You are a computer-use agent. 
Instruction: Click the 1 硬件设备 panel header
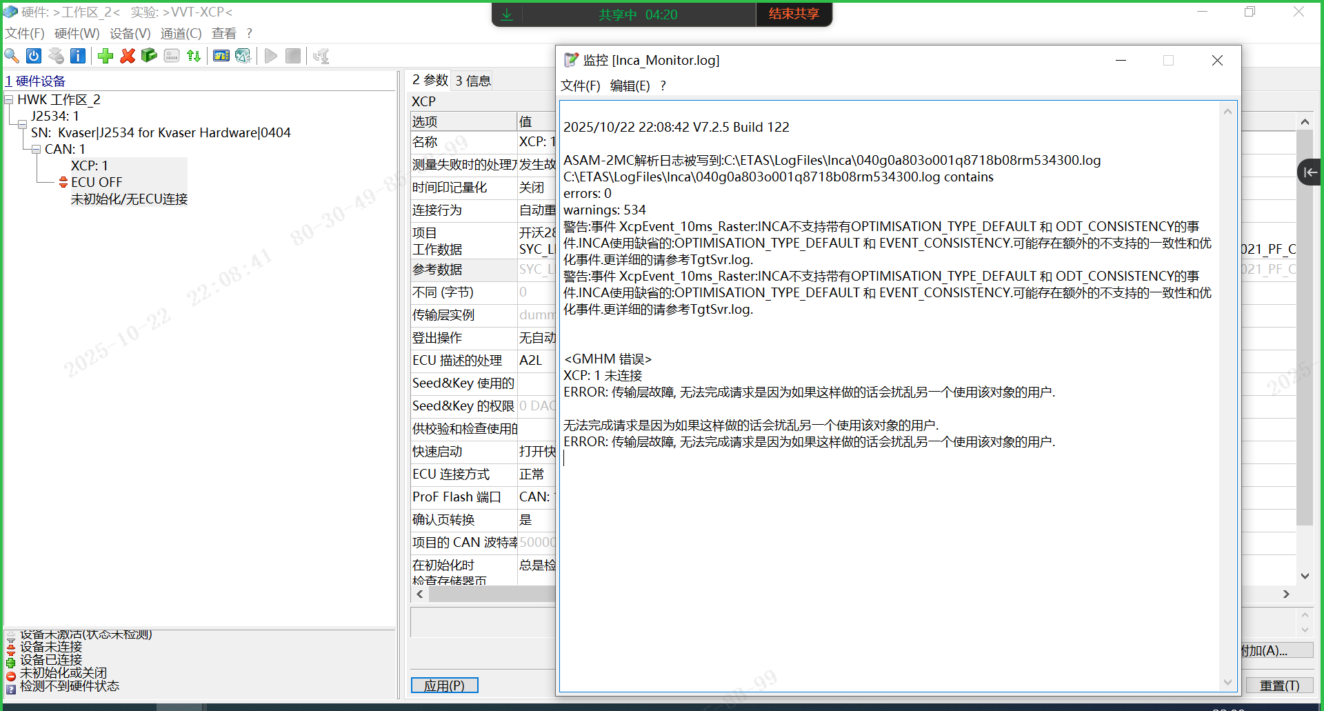36,81
